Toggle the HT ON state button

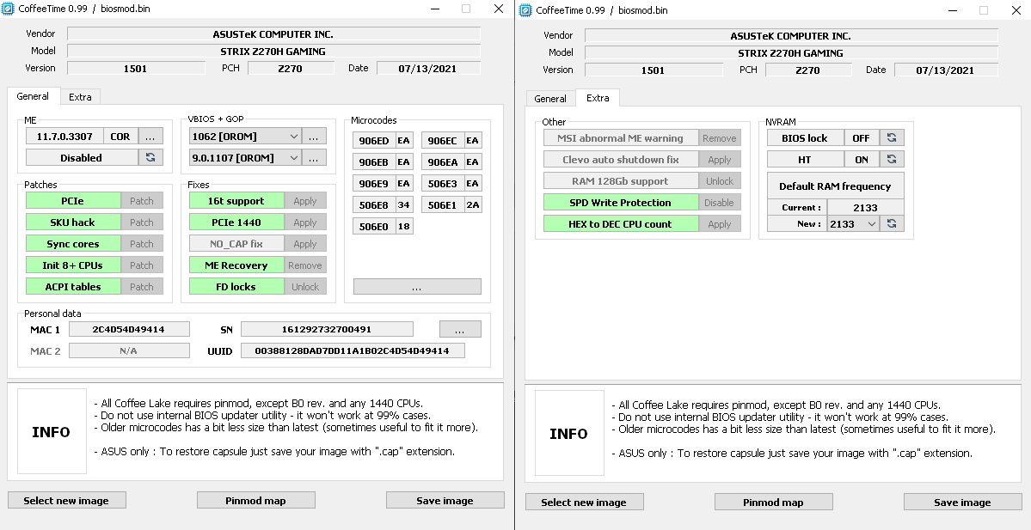pyautogui.click(x=862, y=160)
